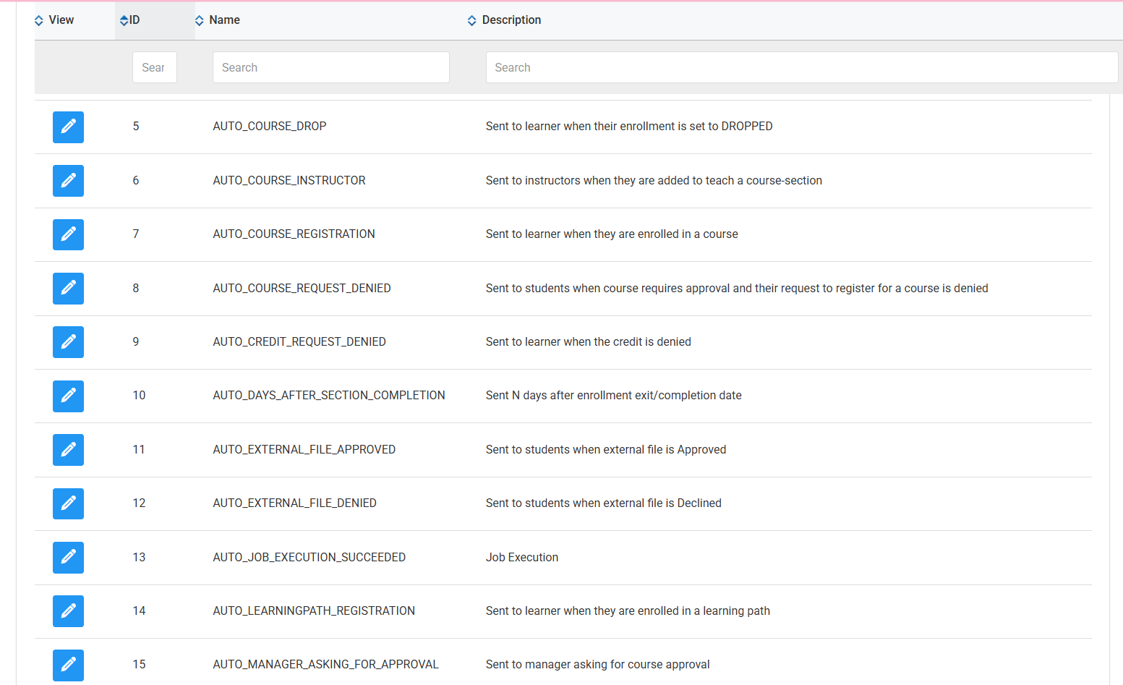Click 'external file is Declined' description
Viewport: 1123px width, 685px height.
[604, 503]
